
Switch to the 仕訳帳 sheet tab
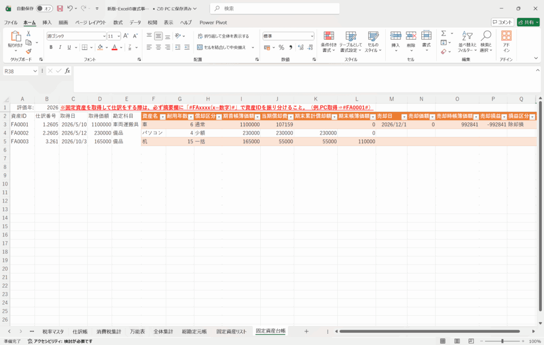(80, 331)
